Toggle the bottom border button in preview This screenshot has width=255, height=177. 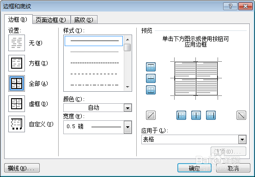click(x=151, y=90)
